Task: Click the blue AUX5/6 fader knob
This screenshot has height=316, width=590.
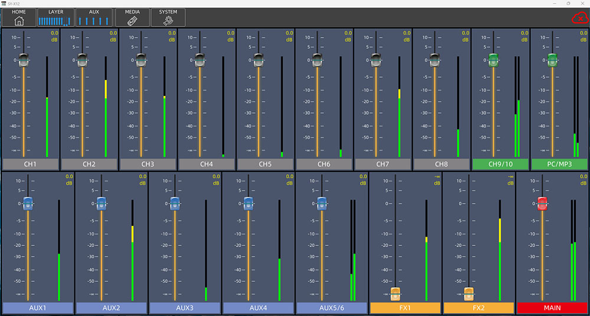Action: (x=322, y=204)
